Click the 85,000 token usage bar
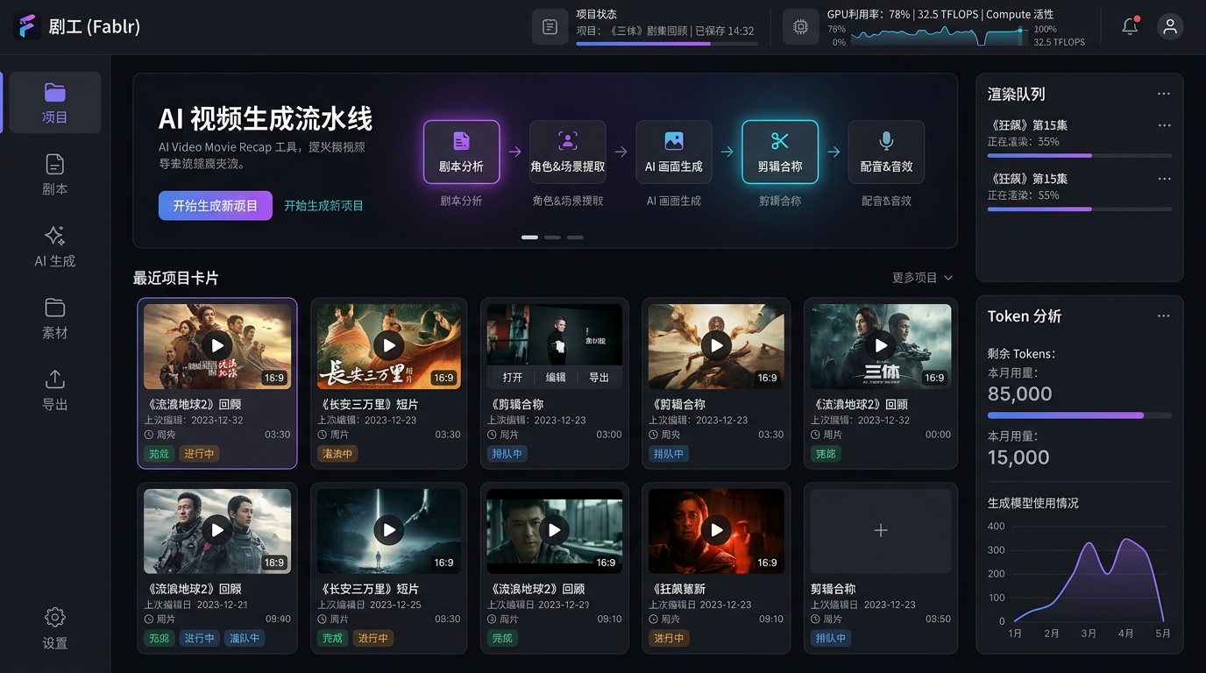The height and width of the screenshot is (673, 1206). click(x=1080, y=415)
